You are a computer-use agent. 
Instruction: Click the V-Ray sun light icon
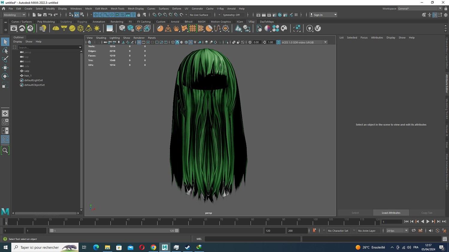97,28
